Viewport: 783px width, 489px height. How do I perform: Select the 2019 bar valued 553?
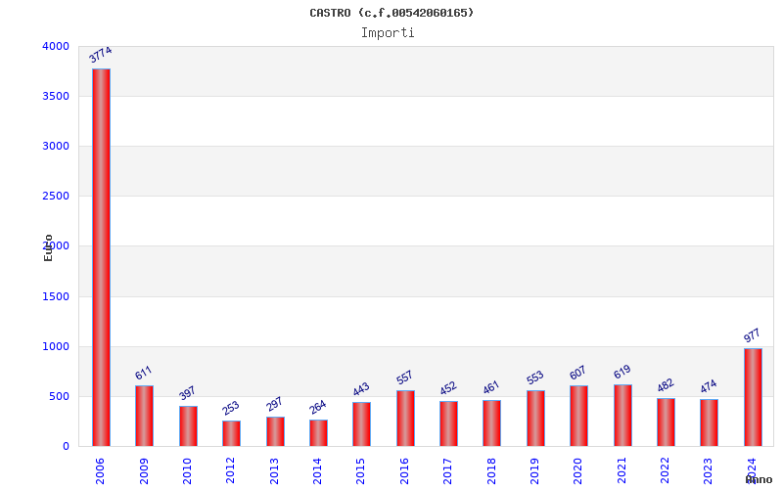point(535,419)
